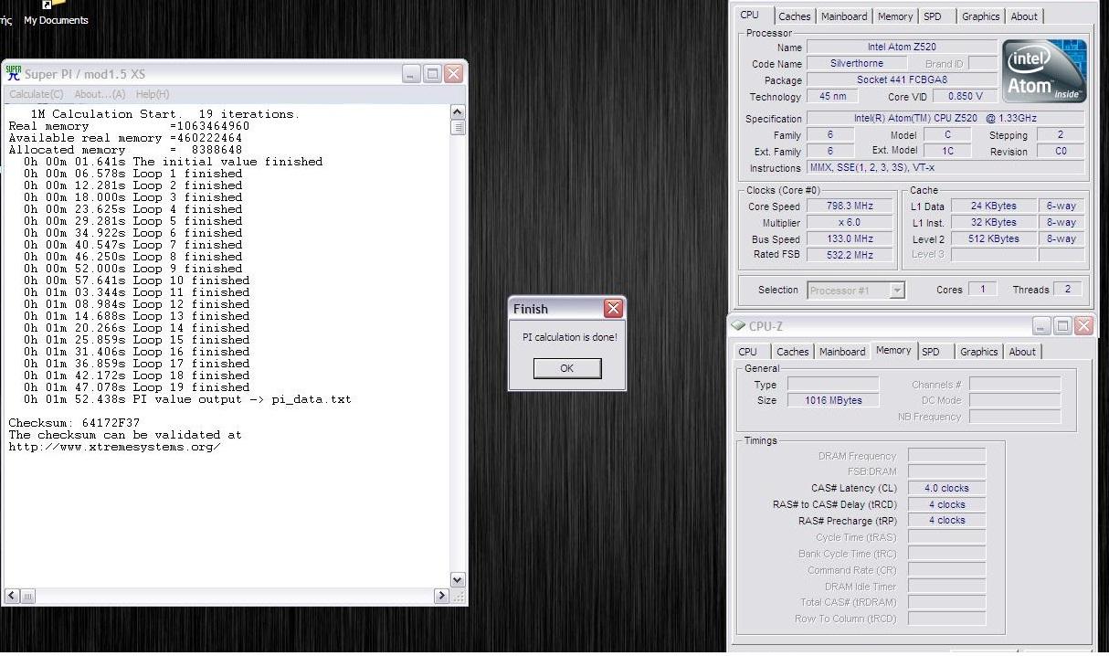Close the Finish dialog with X
Image resolution: width=1109 pixels, height=656 pixels.
coord(613,309)
